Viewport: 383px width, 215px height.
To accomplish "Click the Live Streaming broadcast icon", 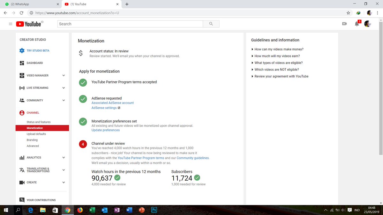I will [22, 88].
